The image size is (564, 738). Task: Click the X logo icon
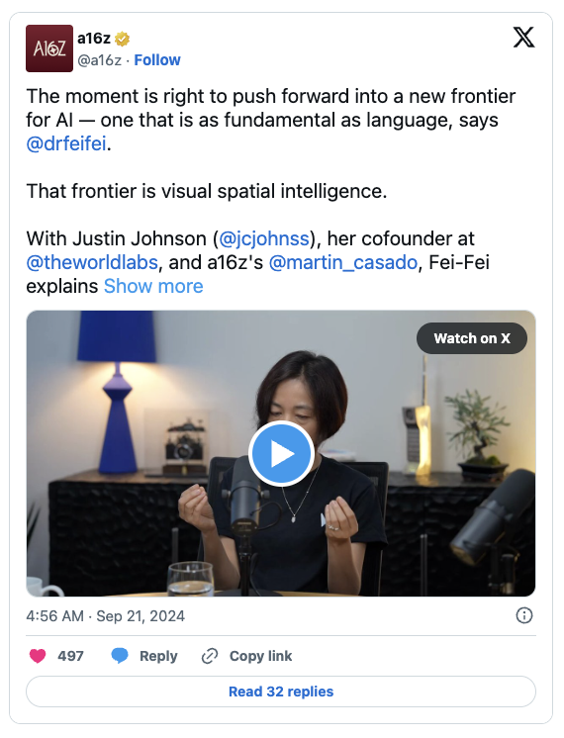click(523, 38)
